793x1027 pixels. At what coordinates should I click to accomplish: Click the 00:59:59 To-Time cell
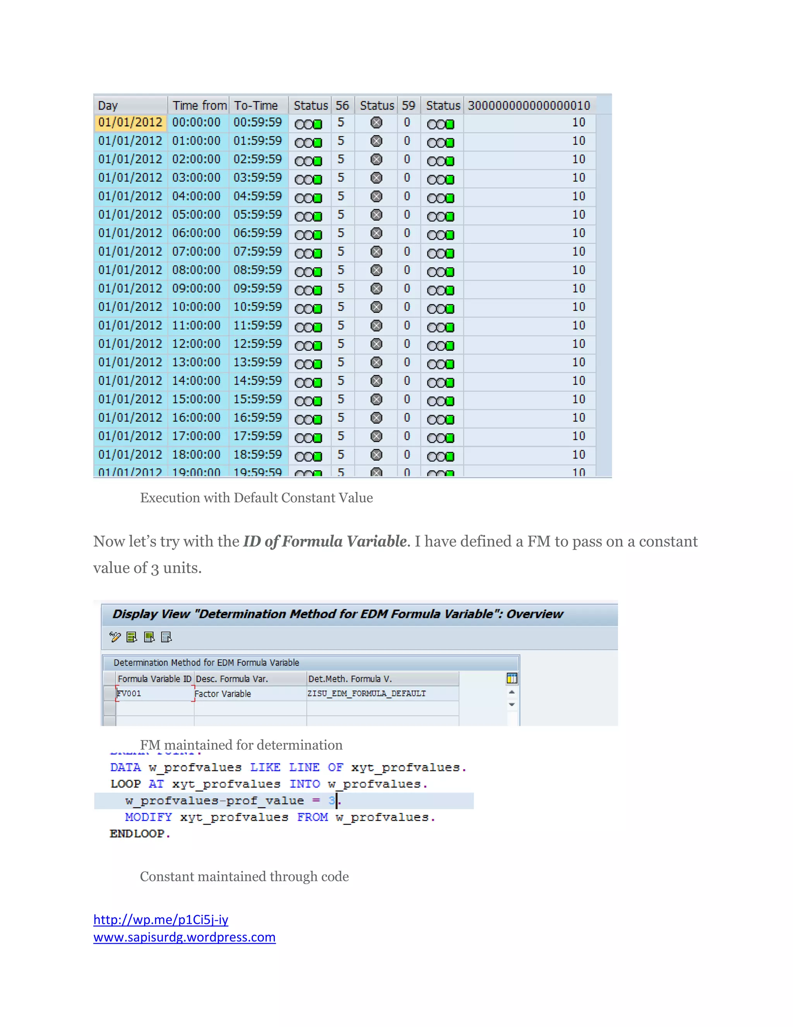[258, 122]
